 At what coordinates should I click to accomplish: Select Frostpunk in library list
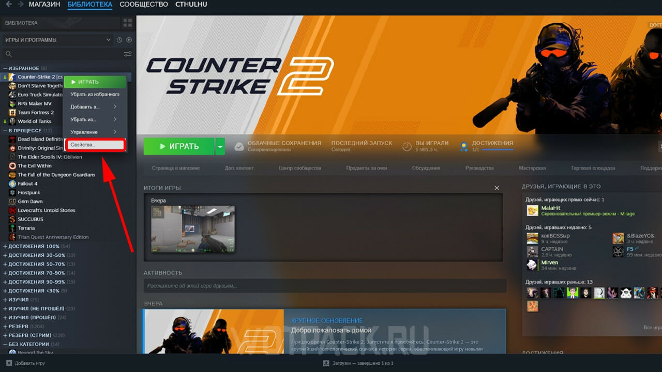[29, 192]
